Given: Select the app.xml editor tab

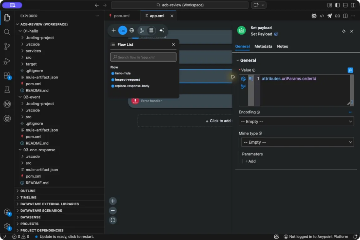Looking at the screenshot, I should point(157,16).
